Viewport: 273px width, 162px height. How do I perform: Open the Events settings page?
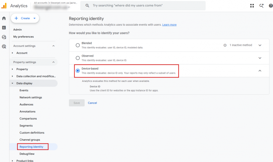24,90
